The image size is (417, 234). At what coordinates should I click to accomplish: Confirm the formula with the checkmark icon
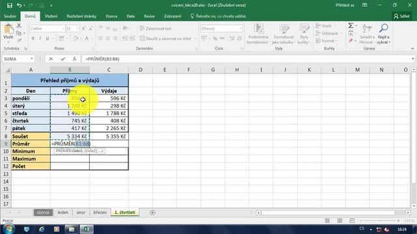point(63,59)
